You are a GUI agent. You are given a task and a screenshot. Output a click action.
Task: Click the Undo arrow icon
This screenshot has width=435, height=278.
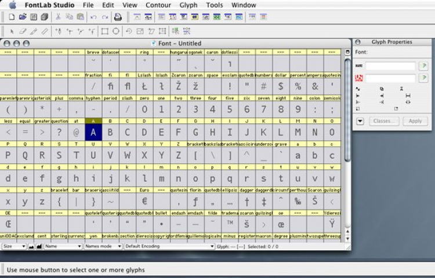pos(93,17)
